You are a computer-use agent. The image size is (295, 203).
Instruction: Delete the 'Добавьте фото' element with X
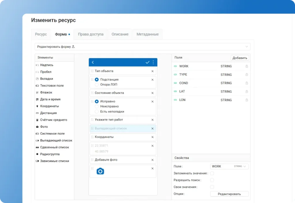click(152, 160)
